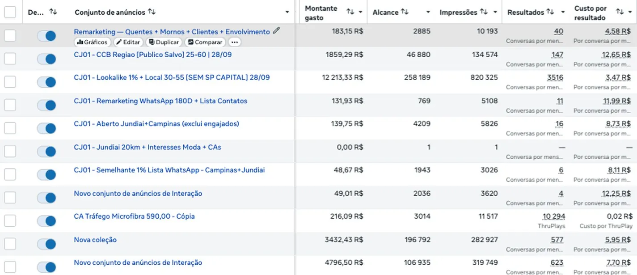The height and width of the screenshot is (275, 637).
Task: Open Remarketing — Quentes + Mornos ad set link
Action: point(172,32)
